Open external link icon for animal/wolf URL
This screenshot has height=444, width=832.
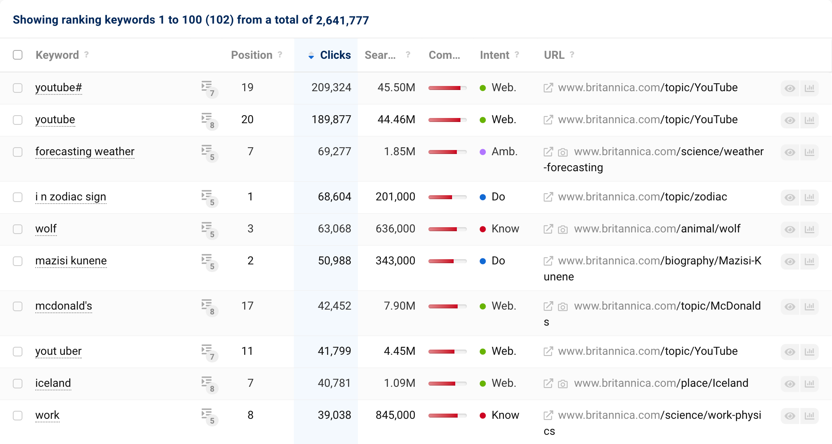point(548,229)
